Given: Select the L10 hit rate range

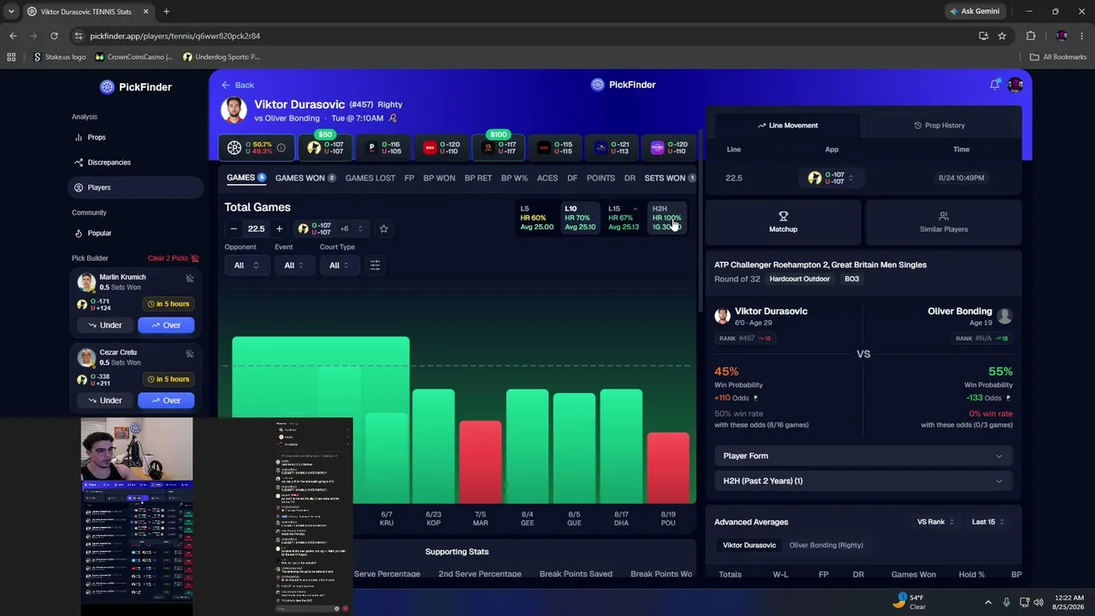Looking at the screenshot, I should pos(580,218).
